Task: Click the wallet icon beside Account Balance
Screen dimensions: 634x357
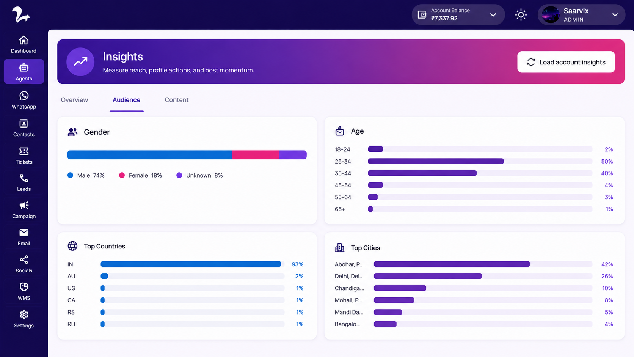Action: click(422, 15)
